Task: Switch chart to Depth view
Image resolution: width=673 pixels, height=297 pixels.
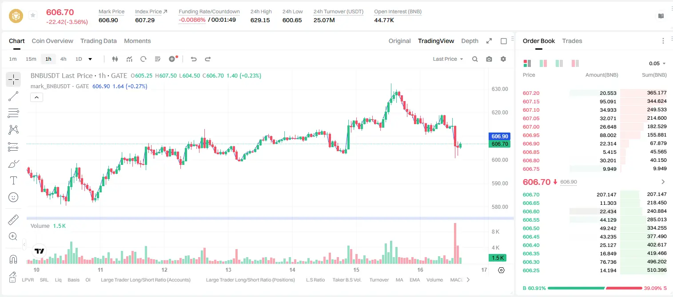Action: click(470, 41)
